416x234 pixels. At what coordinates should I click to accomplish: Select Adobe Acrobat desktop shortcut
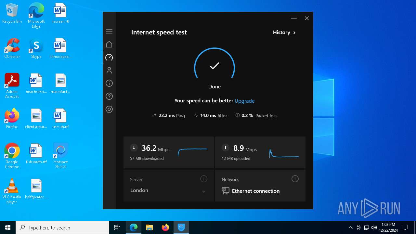coord(12,85)
